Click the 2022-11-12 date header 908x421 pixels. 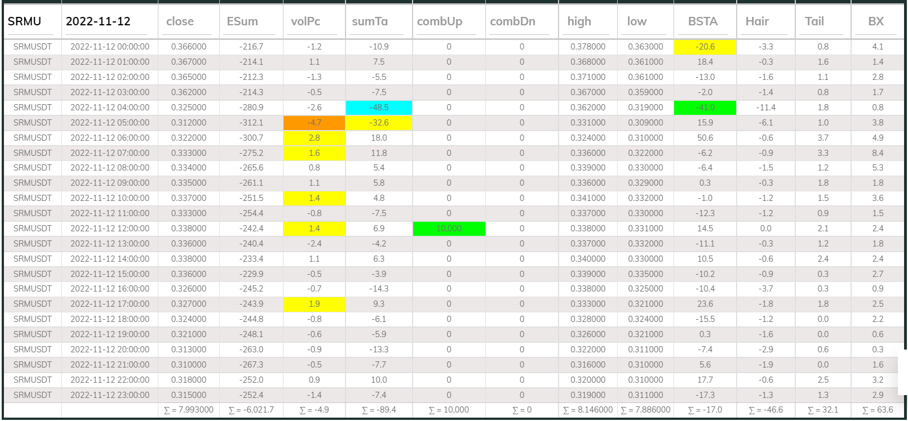tap(98, 21)
